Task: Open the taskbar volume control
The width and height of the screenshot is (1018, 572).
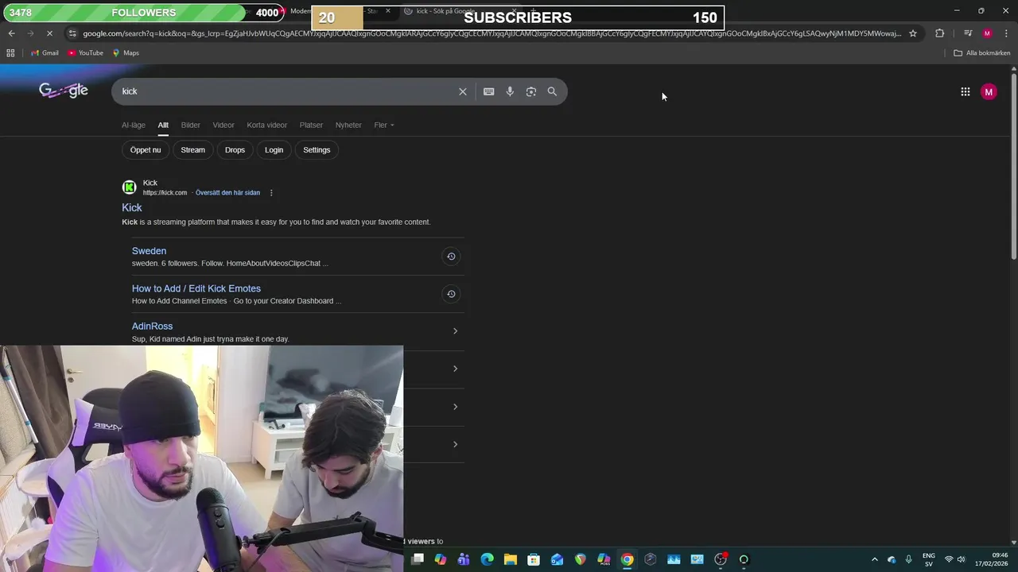Action: (x=961, y=559)
